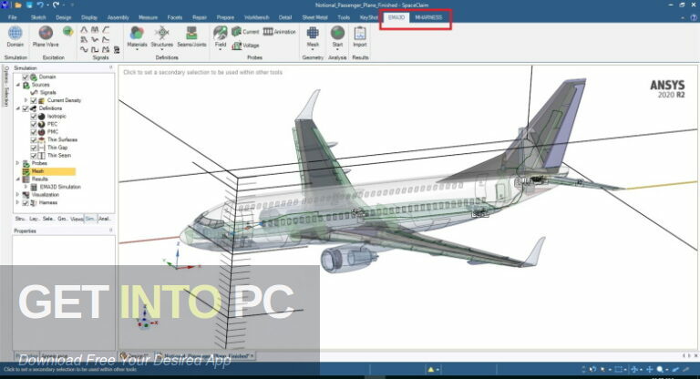
Task: Collapse the Sources tree node
Action: (x=18, y=85)
